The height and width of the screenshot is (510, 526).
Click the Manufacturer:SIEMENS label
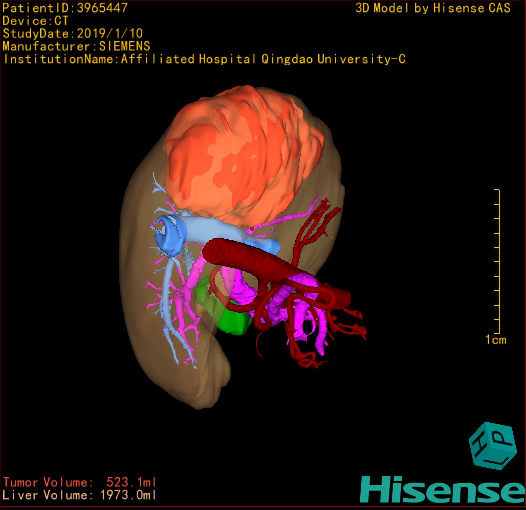pyautogui.click(x=76, y=46)
